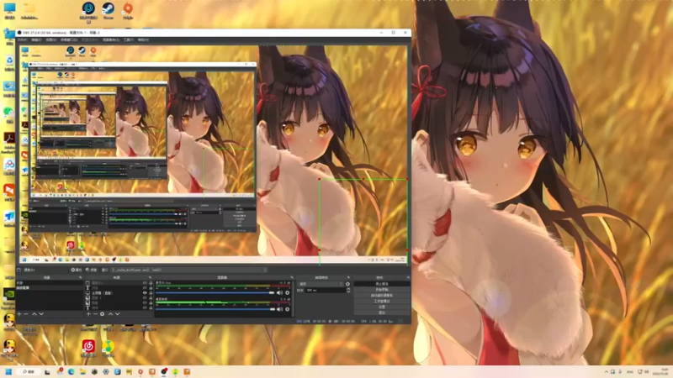Toggle visibility of the bottom text source

(145, 307)
